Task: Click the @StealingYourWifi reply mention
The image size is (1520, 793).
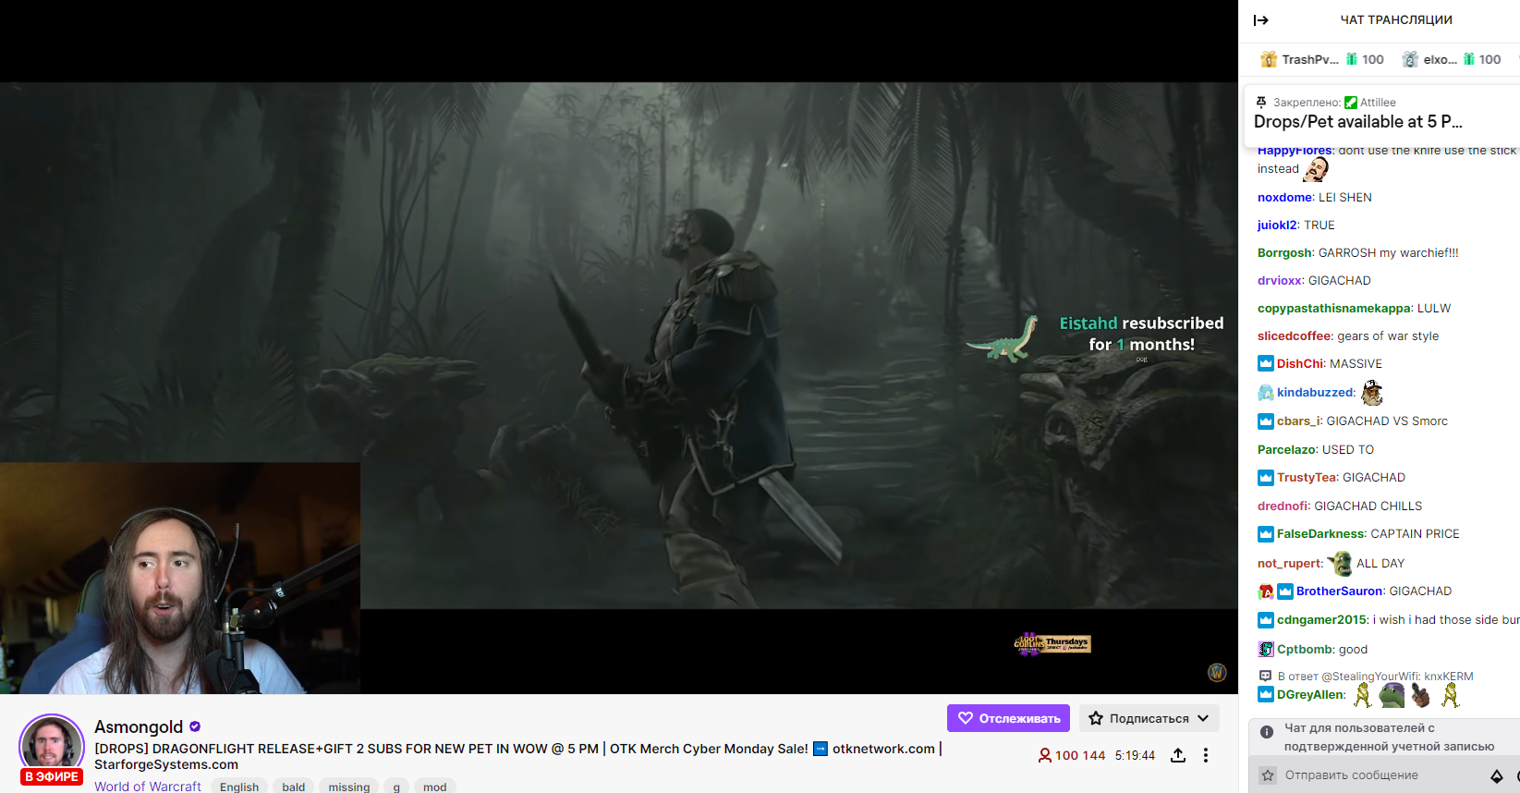Action: coord(1371,677)
